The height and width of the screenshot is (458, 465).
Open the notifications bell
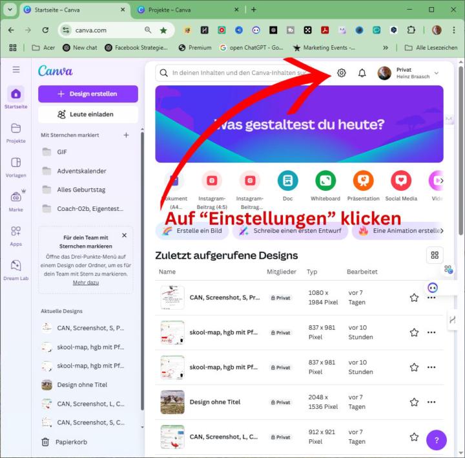(x=362, y=73)
